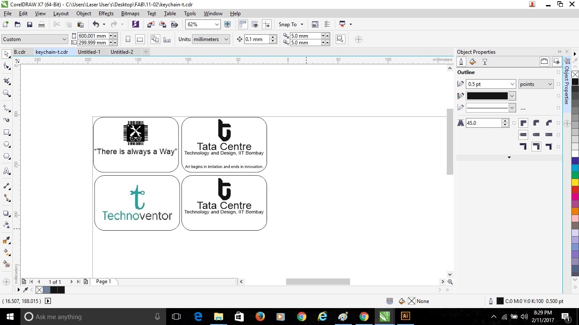Click the New document icon
This screenshot has height=325, width=579.
[6, 25]
